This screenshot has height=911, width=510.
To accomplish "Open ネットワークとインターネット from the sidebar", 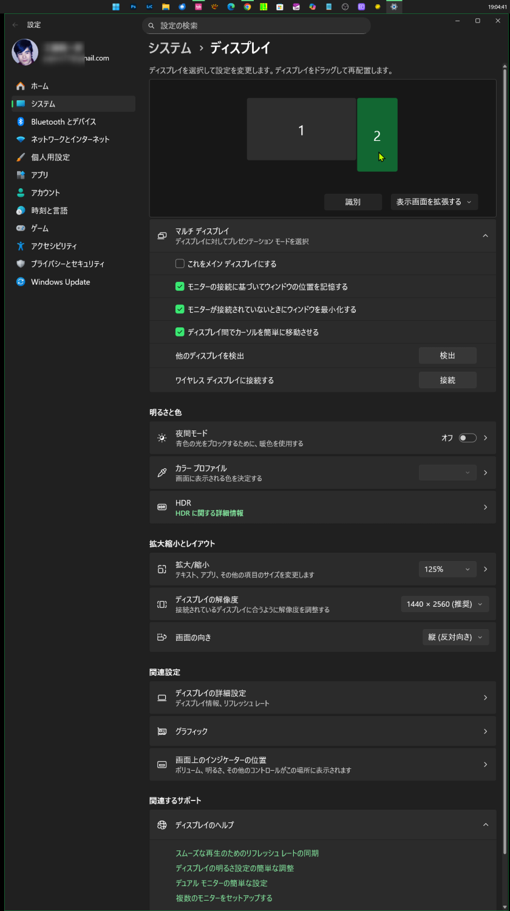I will (x=70, y=139).
